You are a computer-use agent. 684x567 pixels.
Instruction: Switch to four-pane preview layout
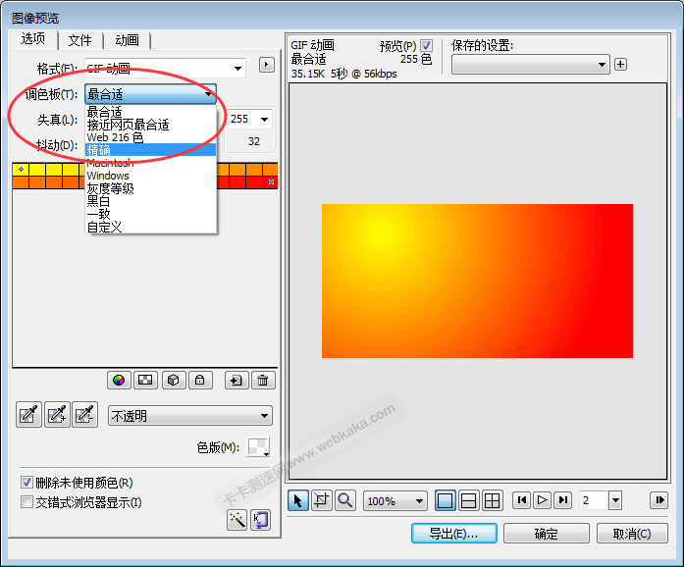point(493,500)
